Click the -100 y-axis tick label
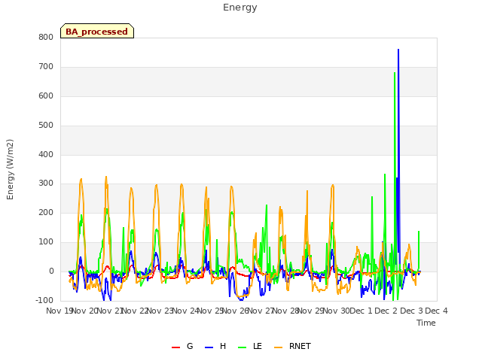 coord(44,300)
